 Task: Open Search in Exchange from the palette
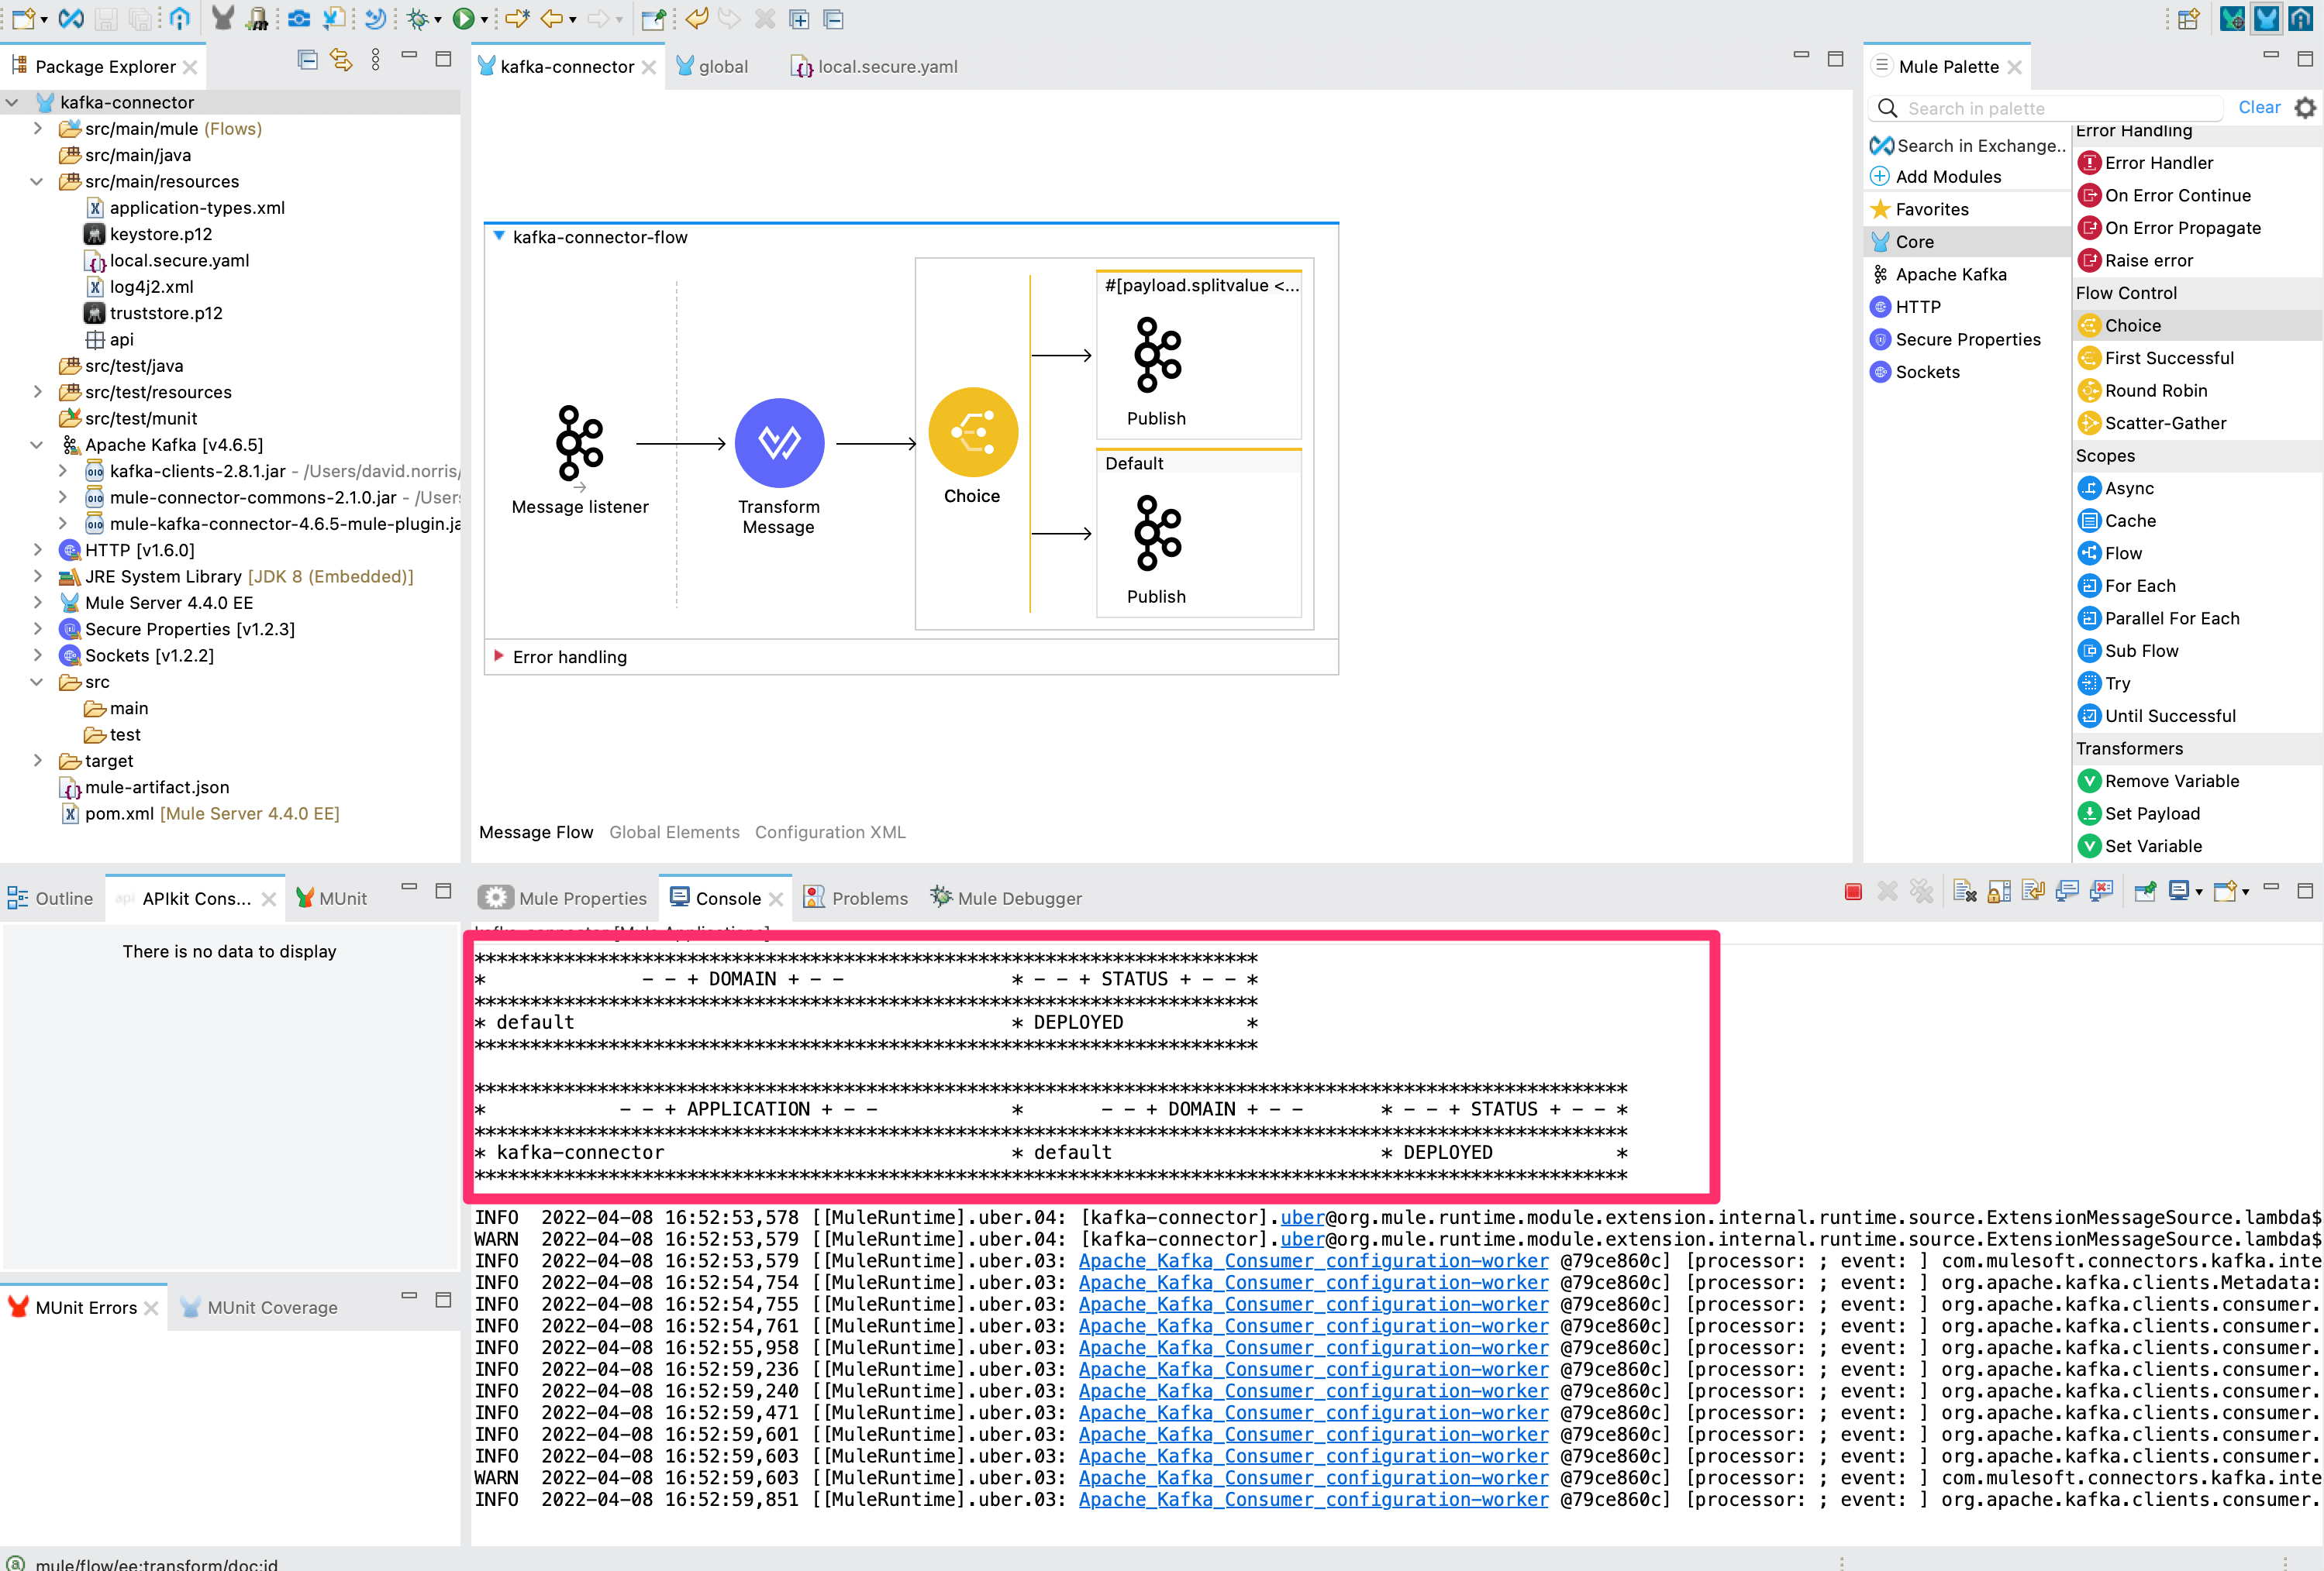[1968, 145]
